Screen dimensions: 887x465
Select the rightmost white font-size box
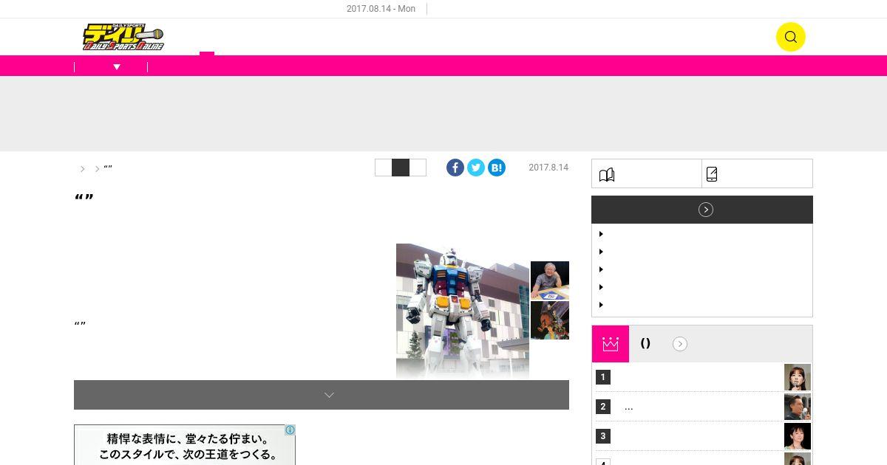tap(418, 168)
